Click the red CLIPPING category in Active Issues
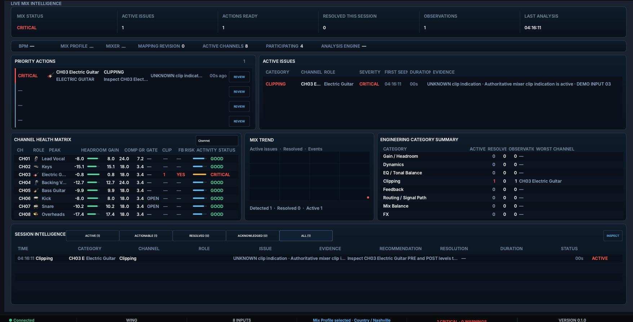Image resolution: width=633 pixels, height=322 pixels. click(276, 84)
